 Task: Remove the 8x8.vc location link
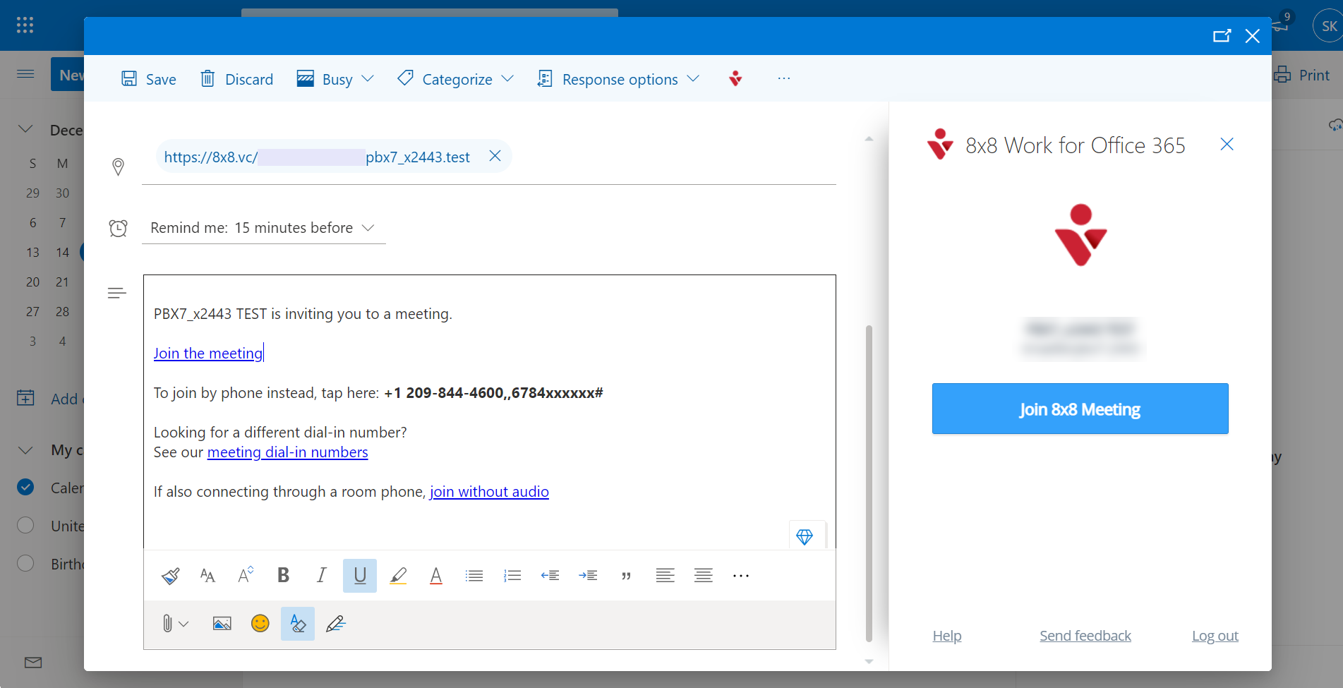[495, 156]
